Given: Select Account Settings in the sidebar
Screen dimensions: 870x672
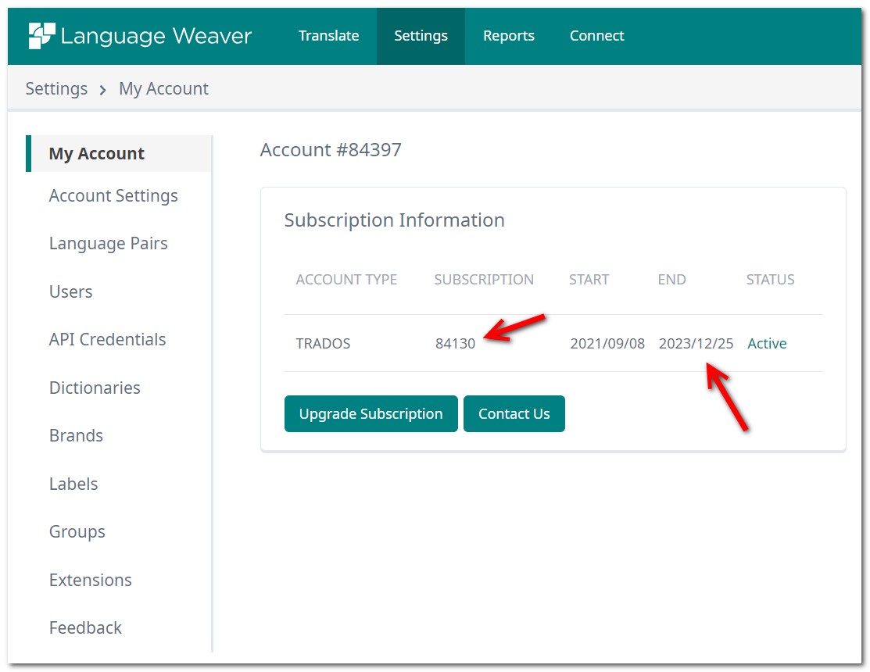Looking at the screenshot, I should pos(113,195).
